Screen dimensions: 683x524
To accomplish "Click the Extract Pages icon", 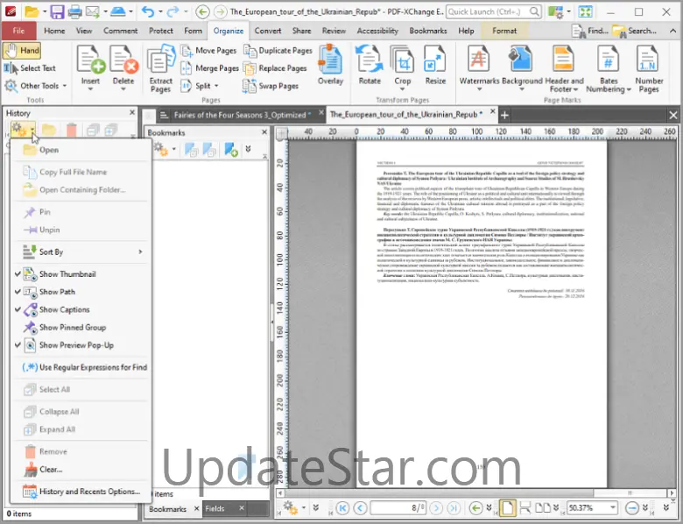I will 161,68.
